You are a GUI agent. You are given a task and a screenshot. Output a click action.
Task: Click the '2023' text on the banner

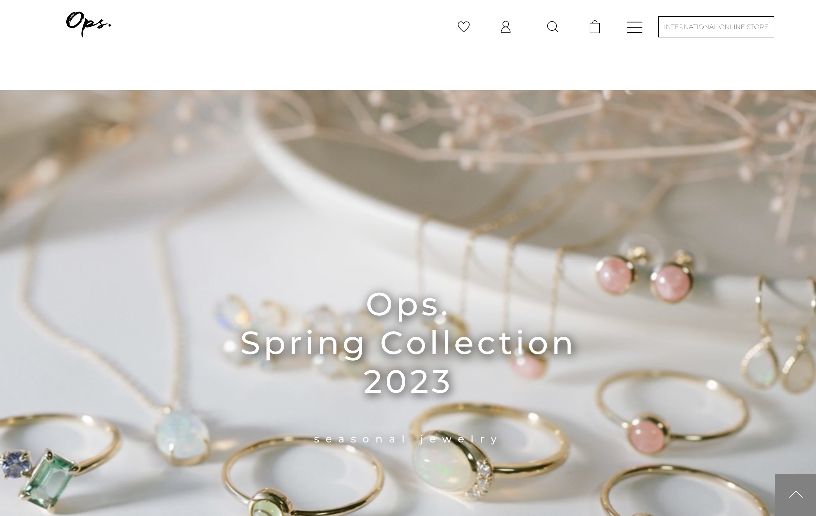tap(407, 381)
